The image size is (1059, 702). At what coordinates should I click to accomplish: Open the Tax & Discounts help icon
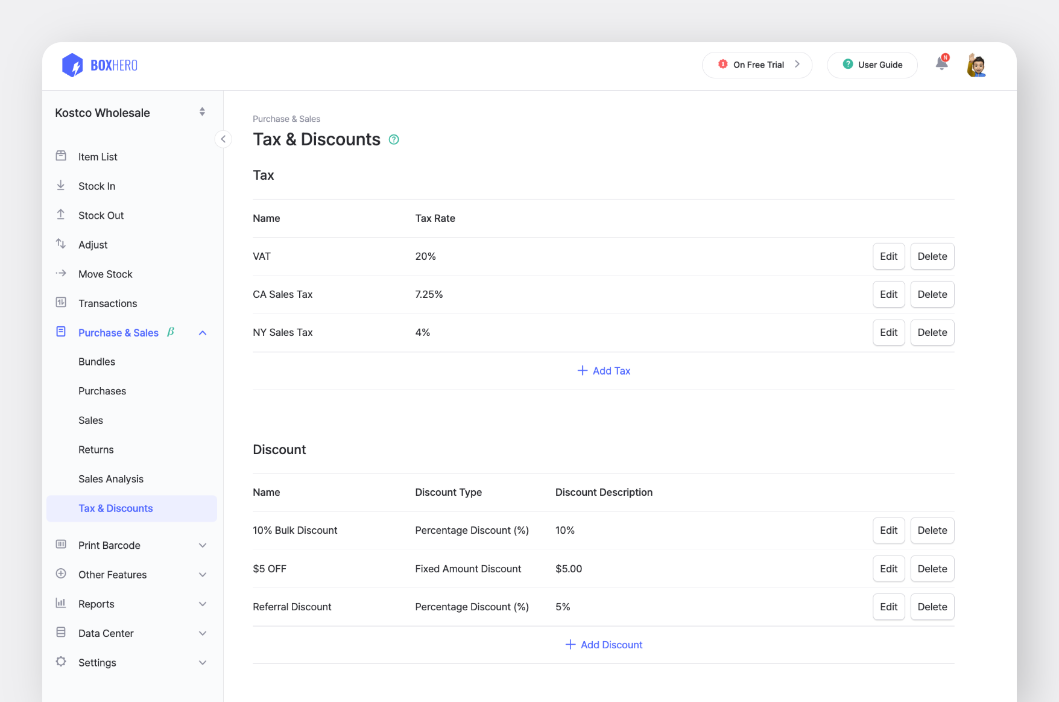[x=394, y=139]
